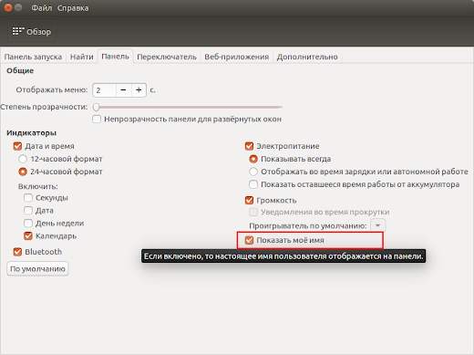Uncheck the Показать моё имя checkbox

pyautogui.click(x=249, y=240)
